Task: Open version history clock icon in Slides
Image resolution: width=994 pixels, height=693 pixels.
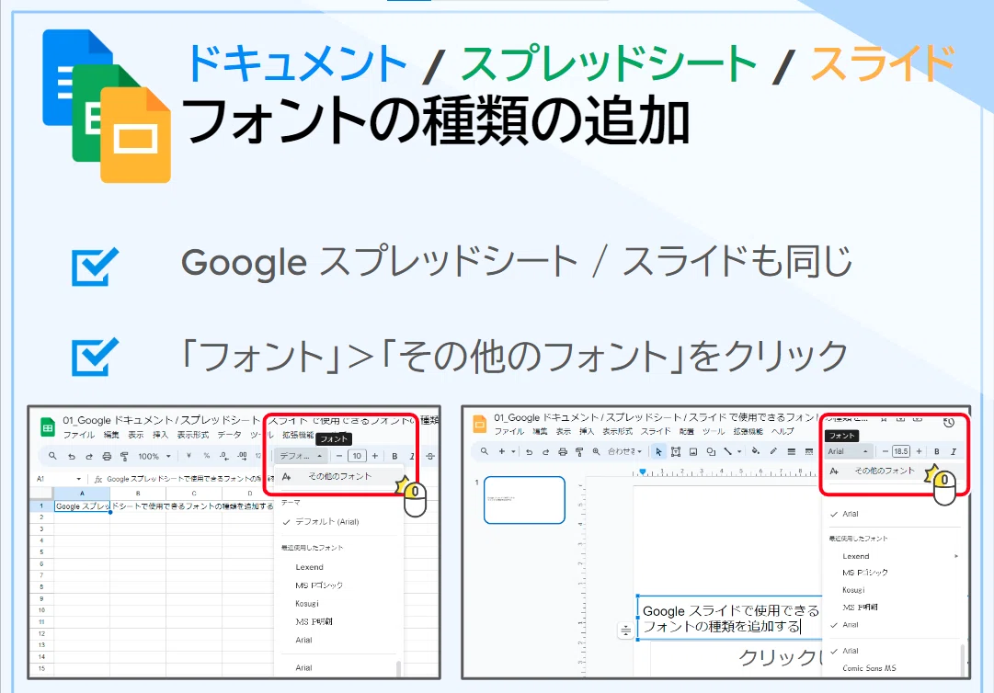Action: 949,422
